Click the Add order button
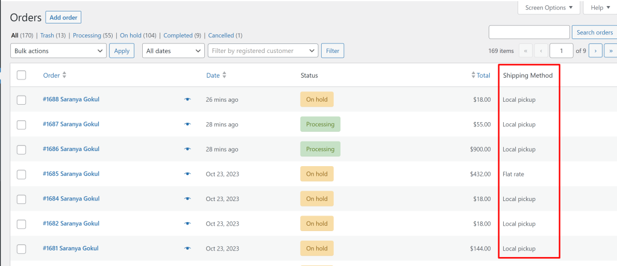Screen dimensions: 617x266 pyautogui.click(x=63, y=17)
